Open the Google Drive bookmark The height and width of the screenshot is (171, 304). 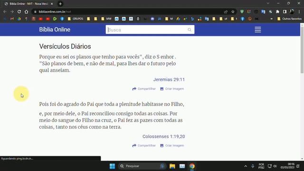click(x=19, y=19)
